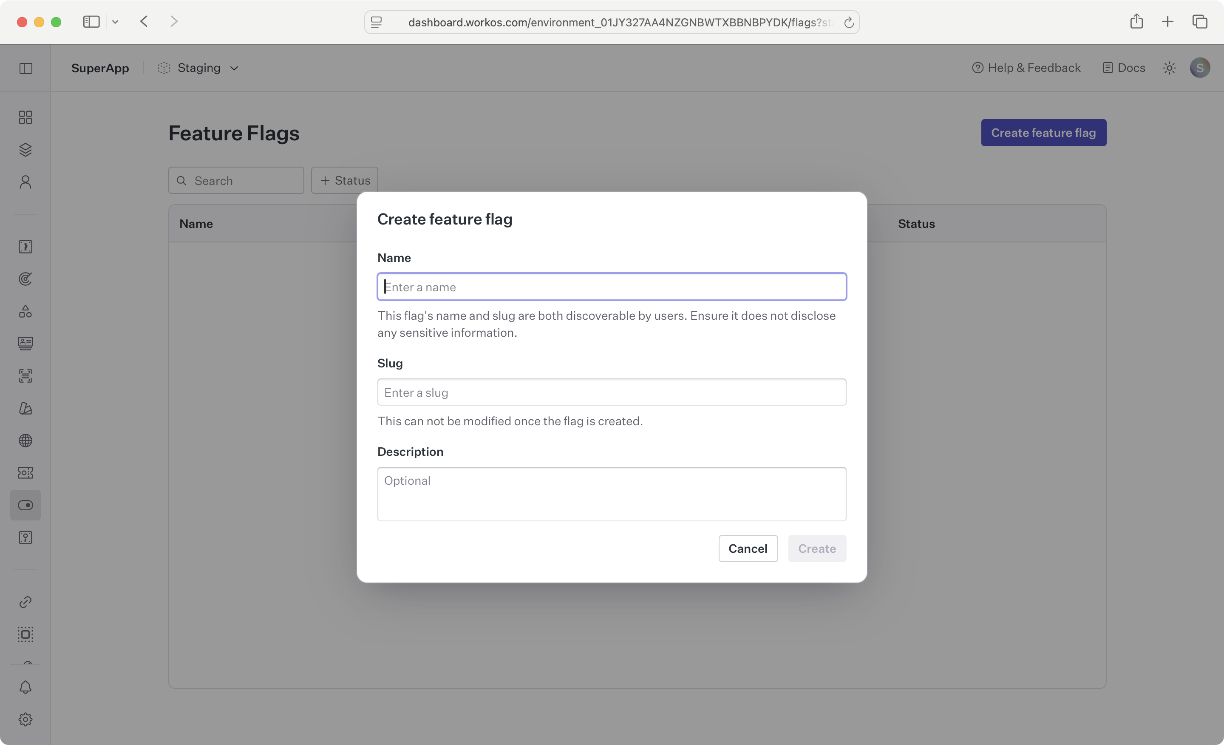This screenshot has height=745, width=1224.
Task: Expand the Staging environment dropdown
Action: pos(199,68)
